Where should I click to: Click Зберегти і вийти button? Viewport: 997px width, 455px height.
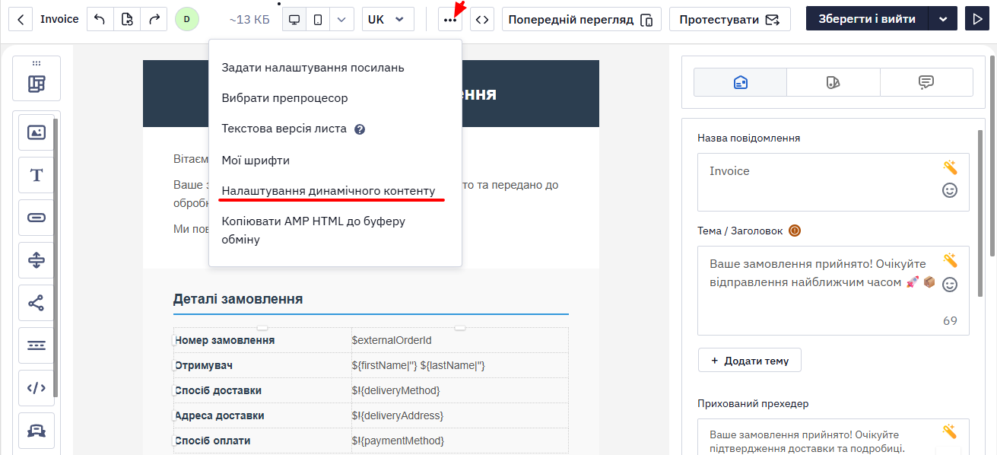[867, 19]
